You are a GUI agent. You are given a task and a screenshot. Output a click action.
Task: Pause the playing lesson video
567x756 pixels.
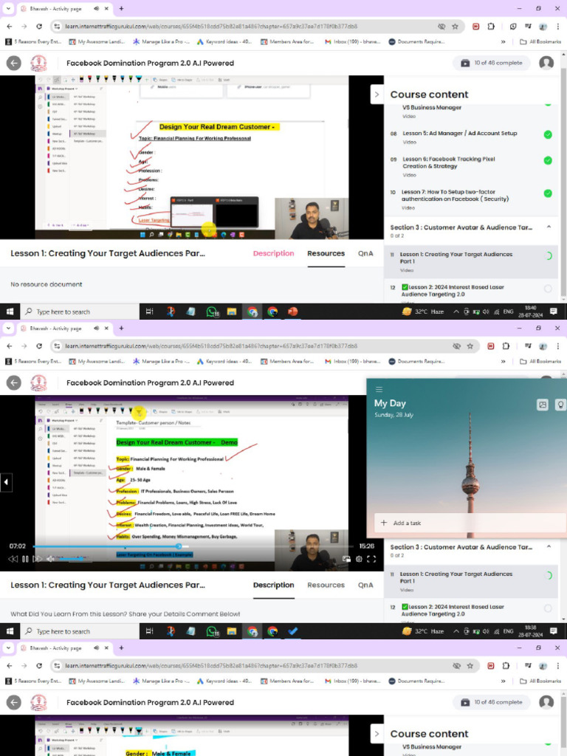click(25, 559)
